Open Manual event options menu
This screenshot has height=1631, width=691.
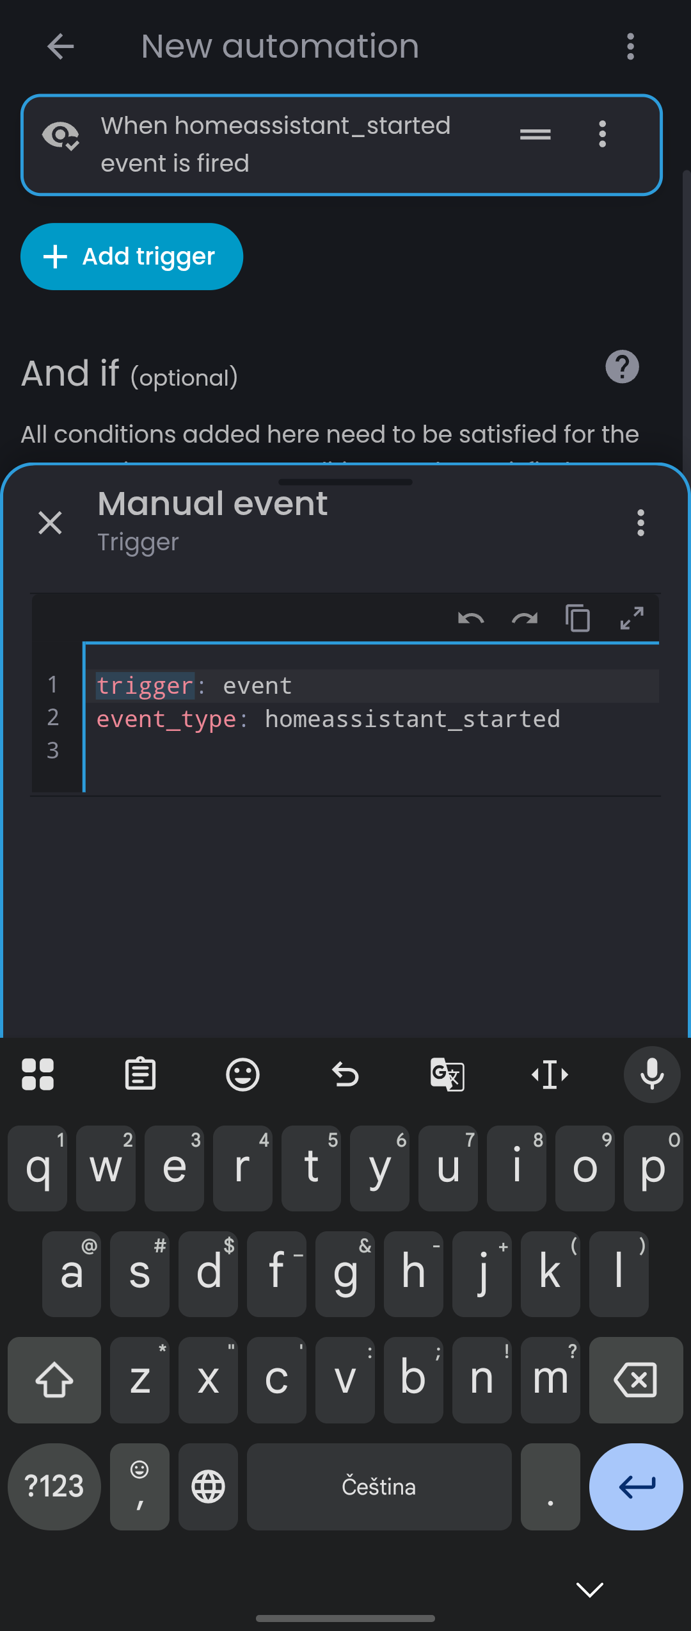[x=640, y=523]
